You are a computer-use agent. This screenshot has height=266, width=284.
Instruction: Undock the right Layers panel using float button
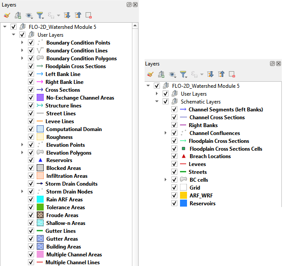(272, 64)
